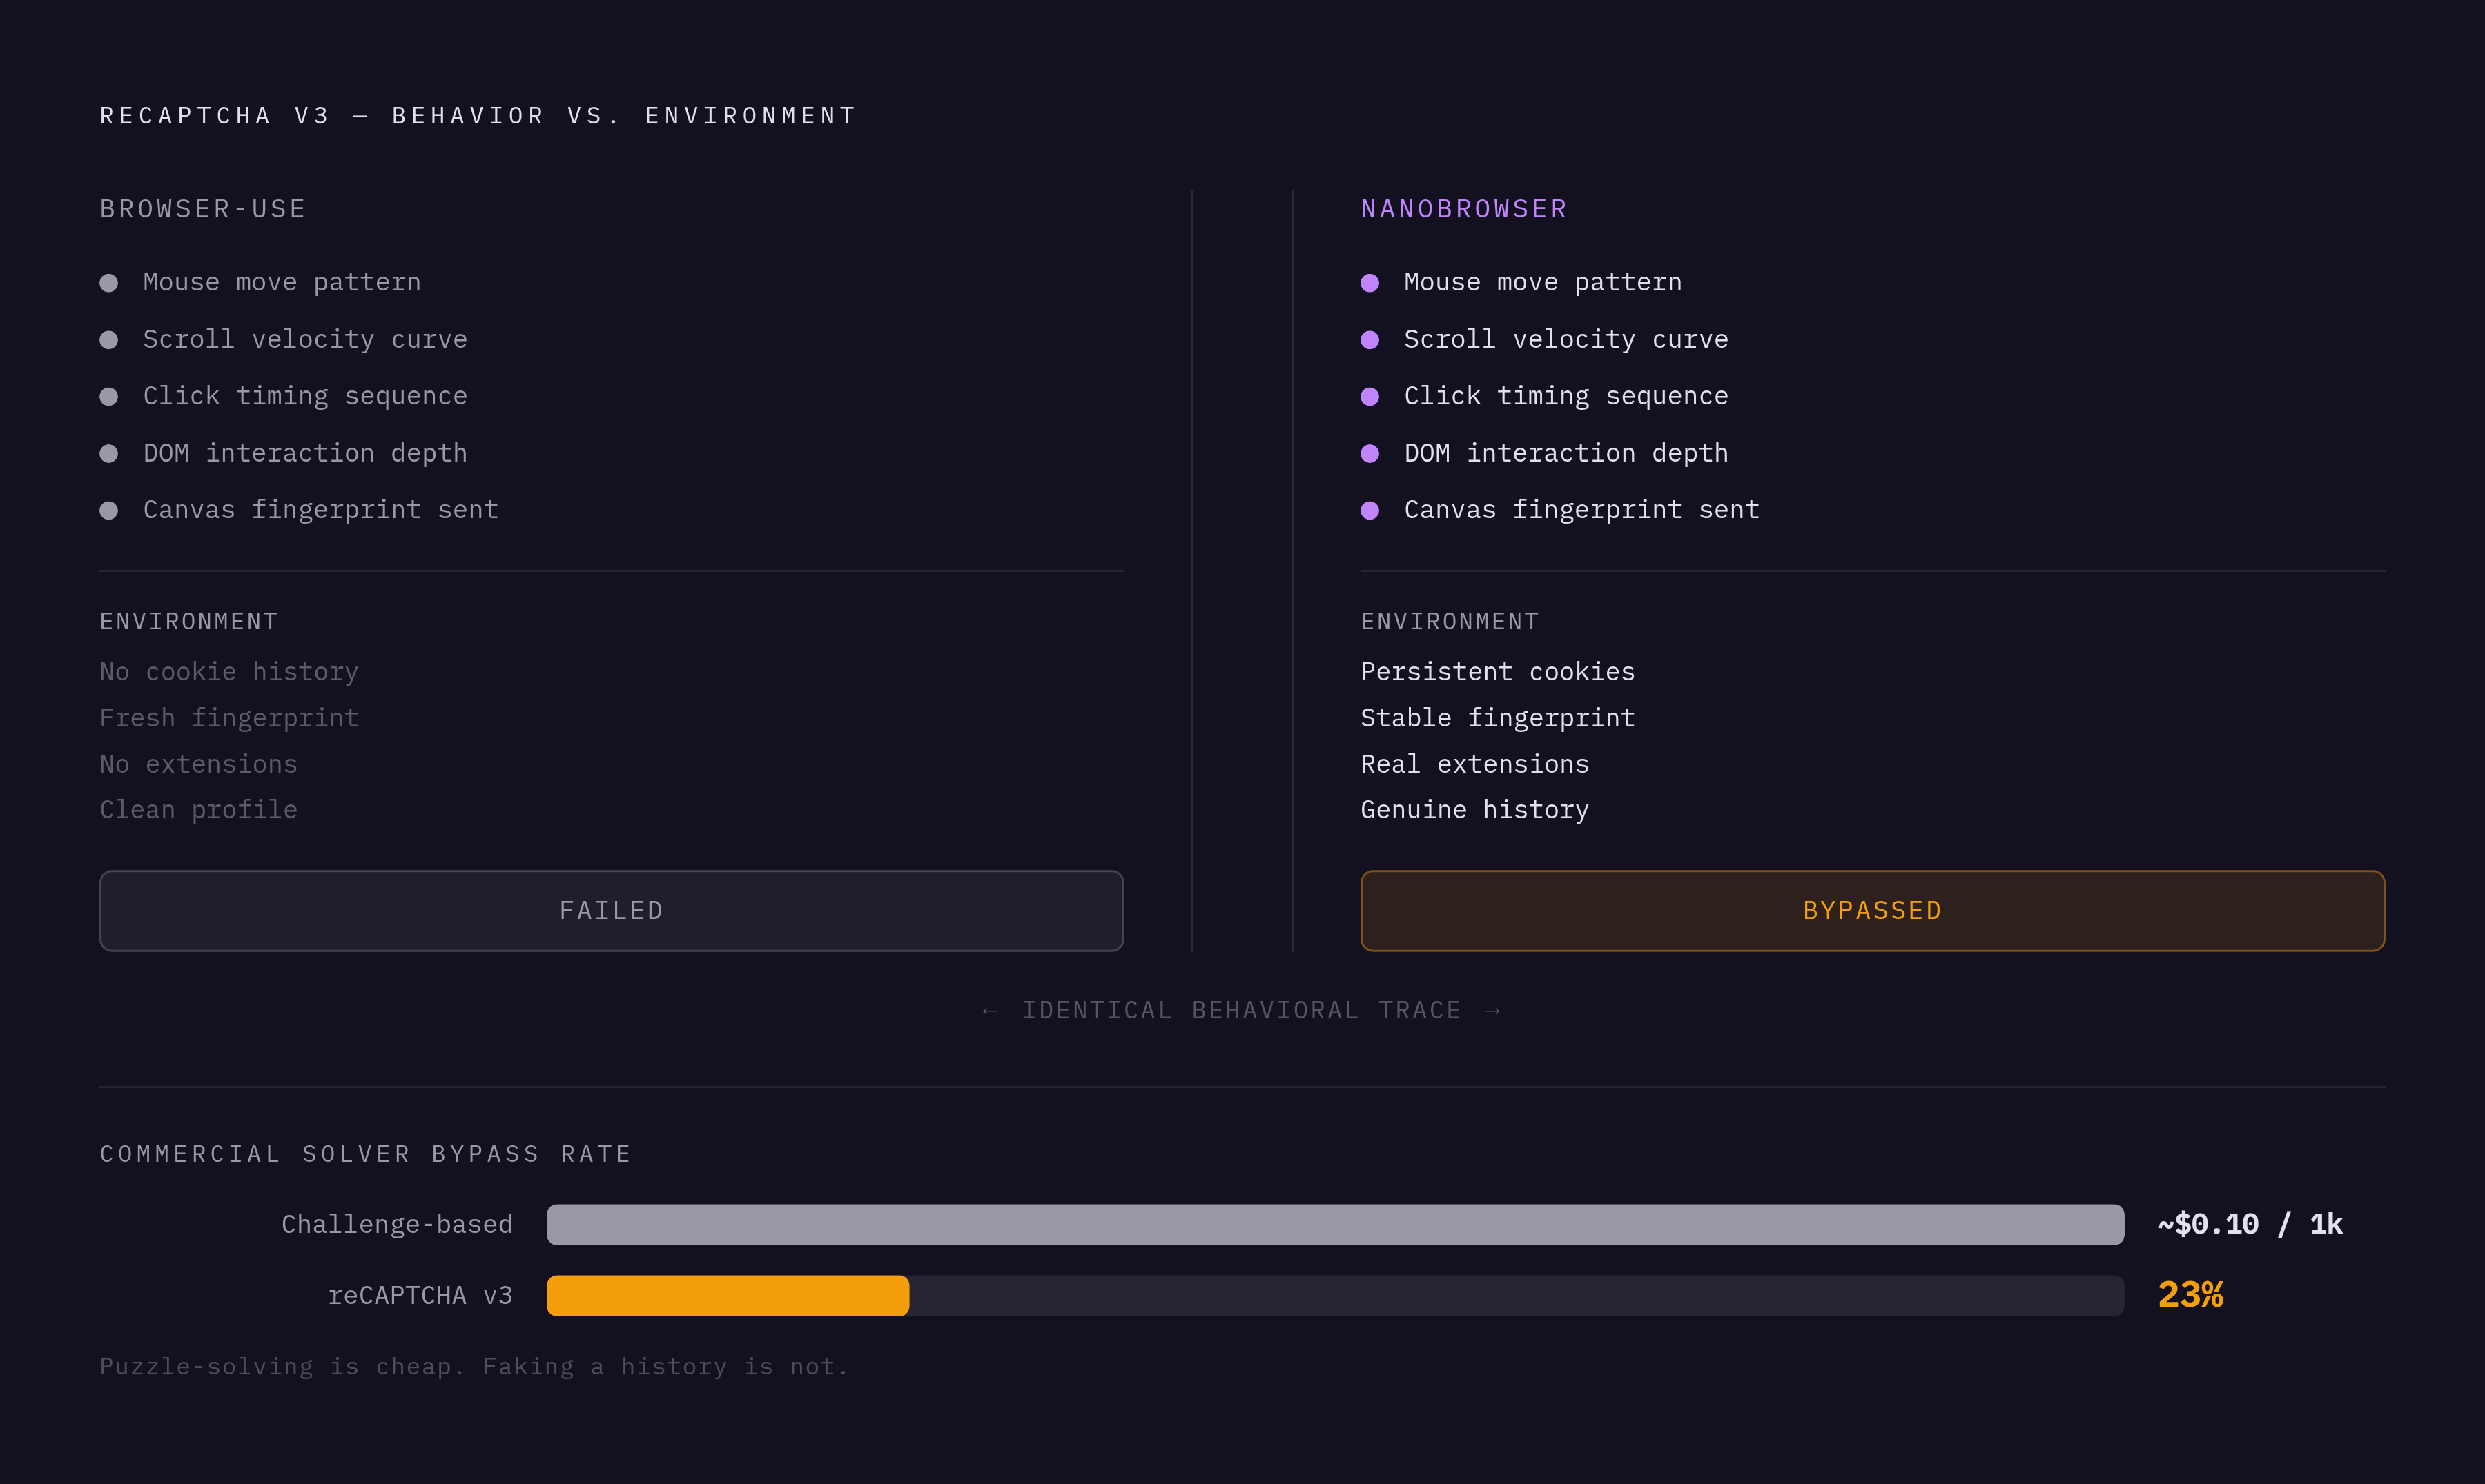This screenshot has height=1484, width=2485.
Task: Click the footnote 'Puzzle-solving is cheap. Faking a history is not.'
Action: (x=474, y=1367)
